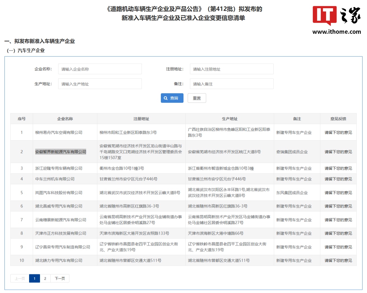
Task: Click the 注册地址 column header
Action: (x=141, y=119)
